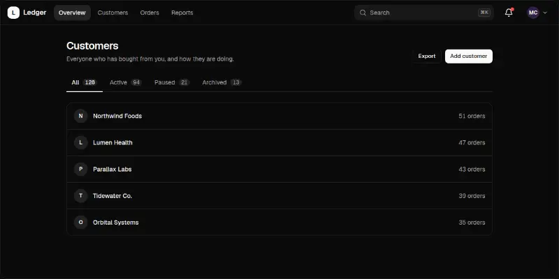
Task: Open the Reports nav item
Action: (182, 13)
